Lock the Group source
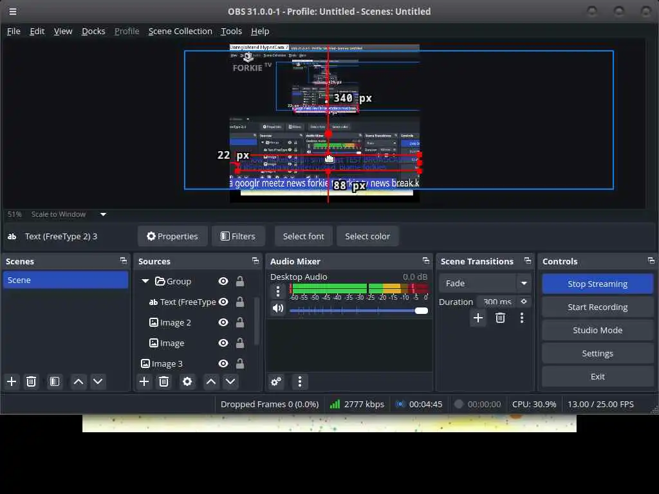The height and width of the screenshot is (494, 659). tap(240, 281)
